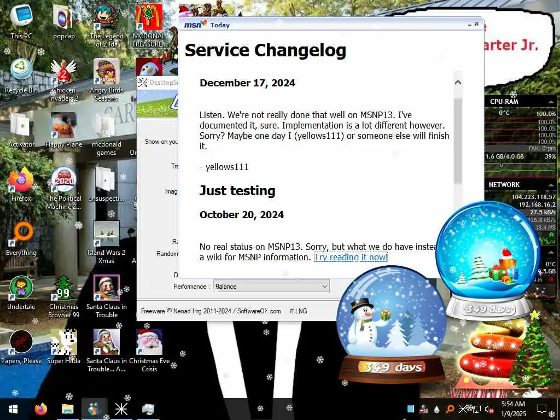Click the Service Changelog title
The image size is (560, 420).
[265, 50]
